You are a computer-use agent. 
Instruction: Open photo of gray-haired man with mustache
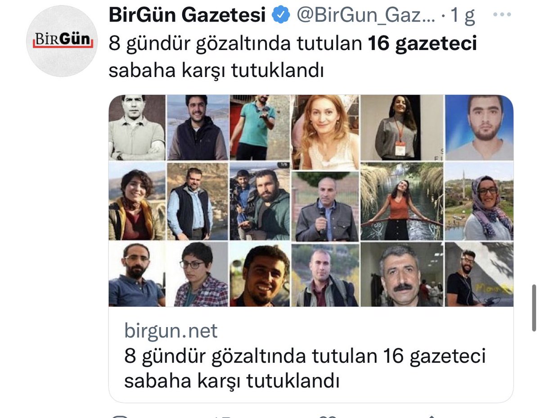coord(402,274)
